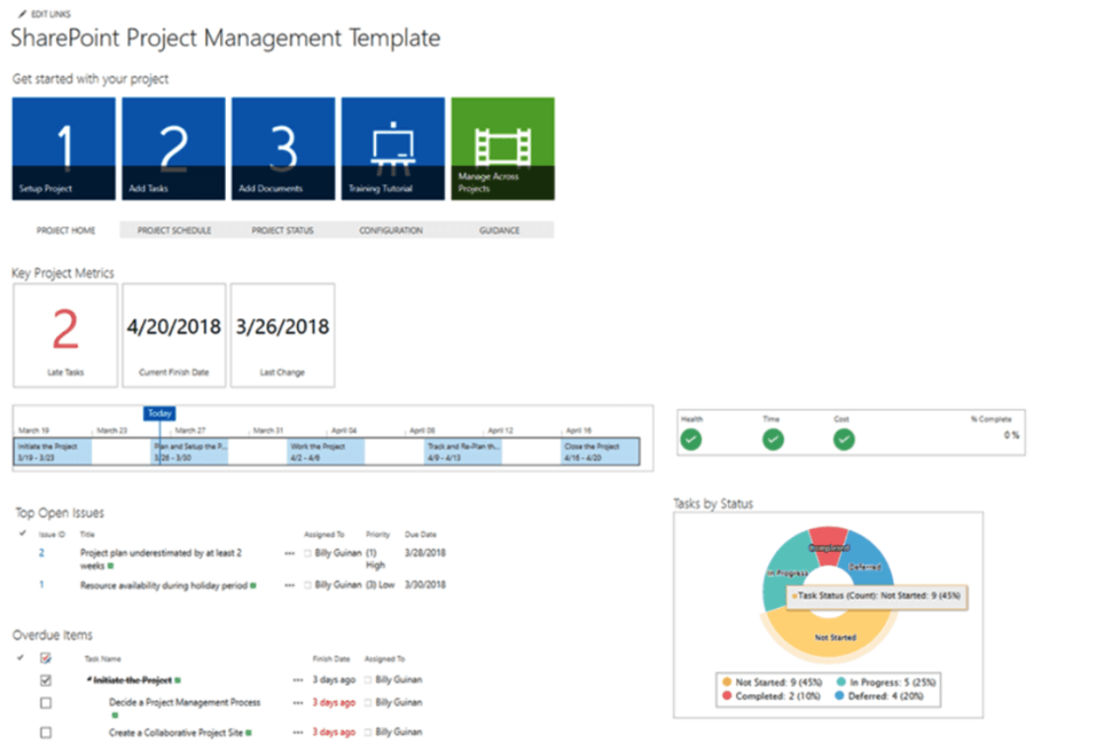Click the Due Date column header
Screen dimensions: 1097x750
(x=421, y=534)
